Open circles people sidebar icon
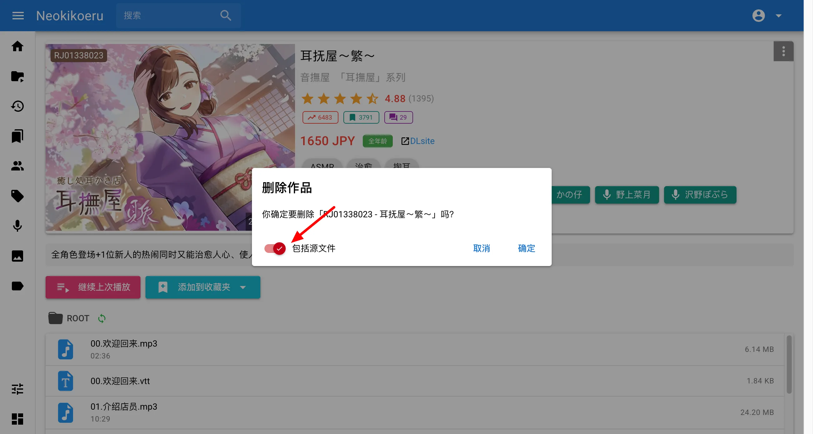The height and width of the screenshot is (434, 813). coord(17,166)
